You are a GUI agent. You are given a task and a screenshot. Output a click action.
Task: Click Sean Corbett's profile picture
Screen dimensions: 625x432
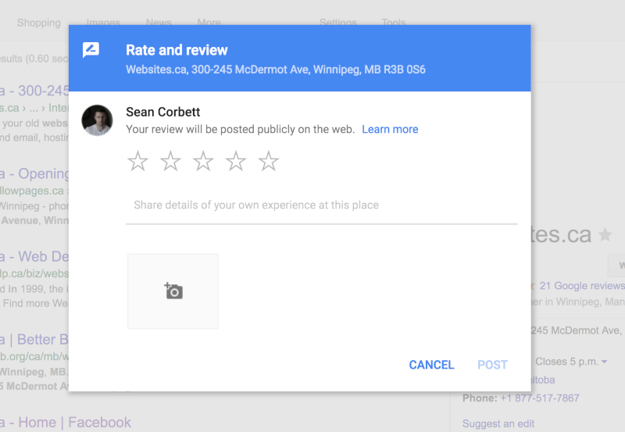pyautogui.click(x=97, y=120)
